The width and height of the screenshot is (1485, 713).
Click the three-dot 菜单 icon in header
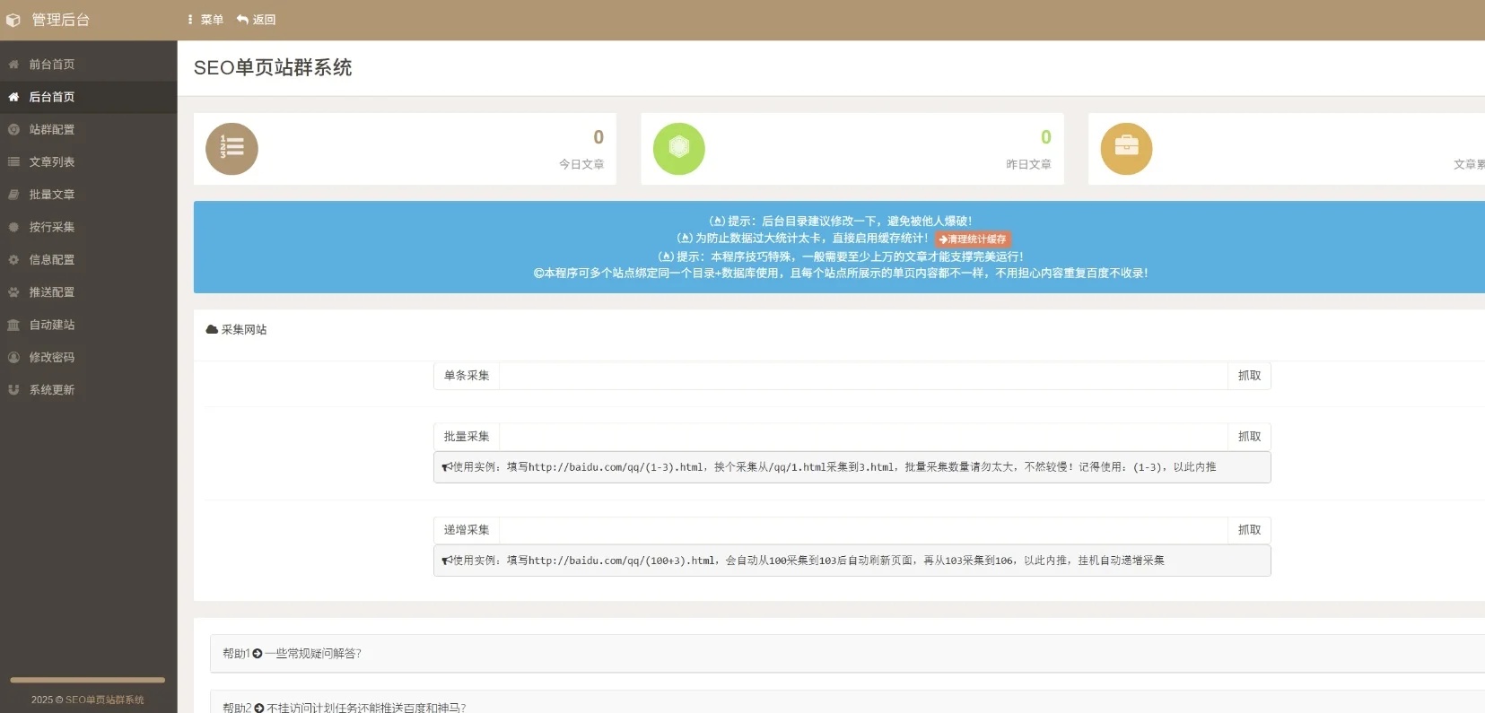[x=190, y=20]
